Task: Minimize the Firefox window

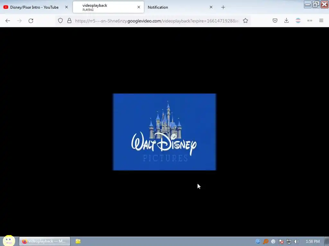Action: pos(307,4)
